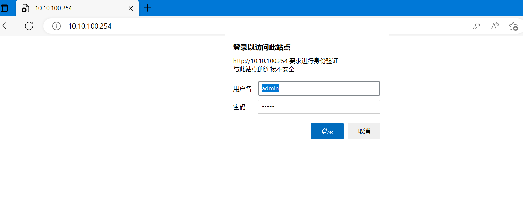Add this page to favorites with the star
The image size is (523, 199).
(x=513, y=26)
